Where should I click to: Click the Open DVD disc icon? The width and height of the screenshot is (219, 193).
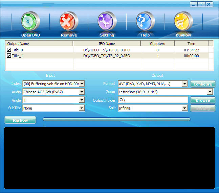[x=30, y=22]
